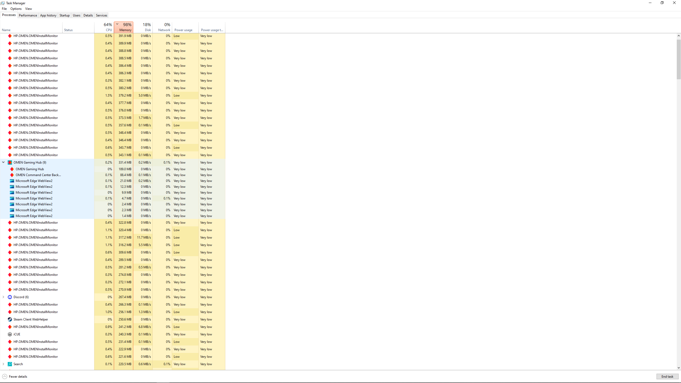Click the Steam Client WebHelper icon
Screen dimensions: 681x383
[x=10, y=319]
